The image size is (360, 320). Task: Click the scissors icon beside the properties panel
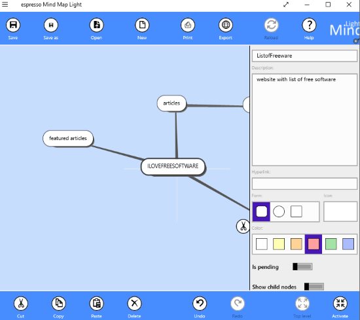[x=243, y=226]
